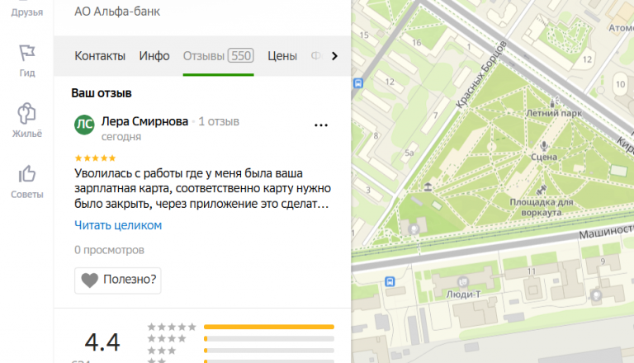This screenshot has height=363, width=634.
Task: Mark the review as Полезно
Action: tap(118, 280)
